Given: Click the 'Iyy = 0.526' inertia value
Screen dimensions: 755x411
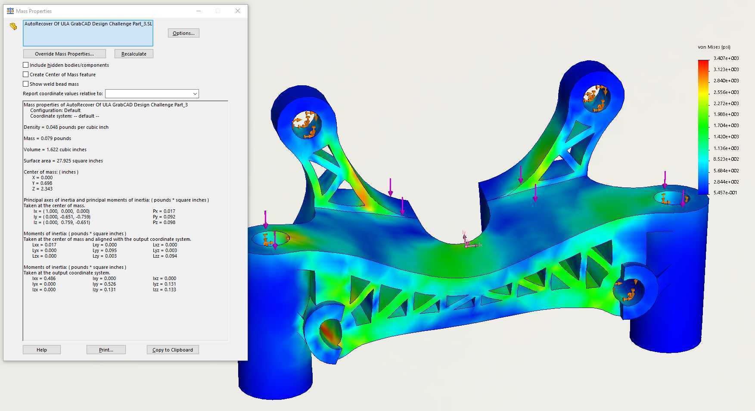Looking at the screenshot, I should pyautogui.click(x=104, y=284).
